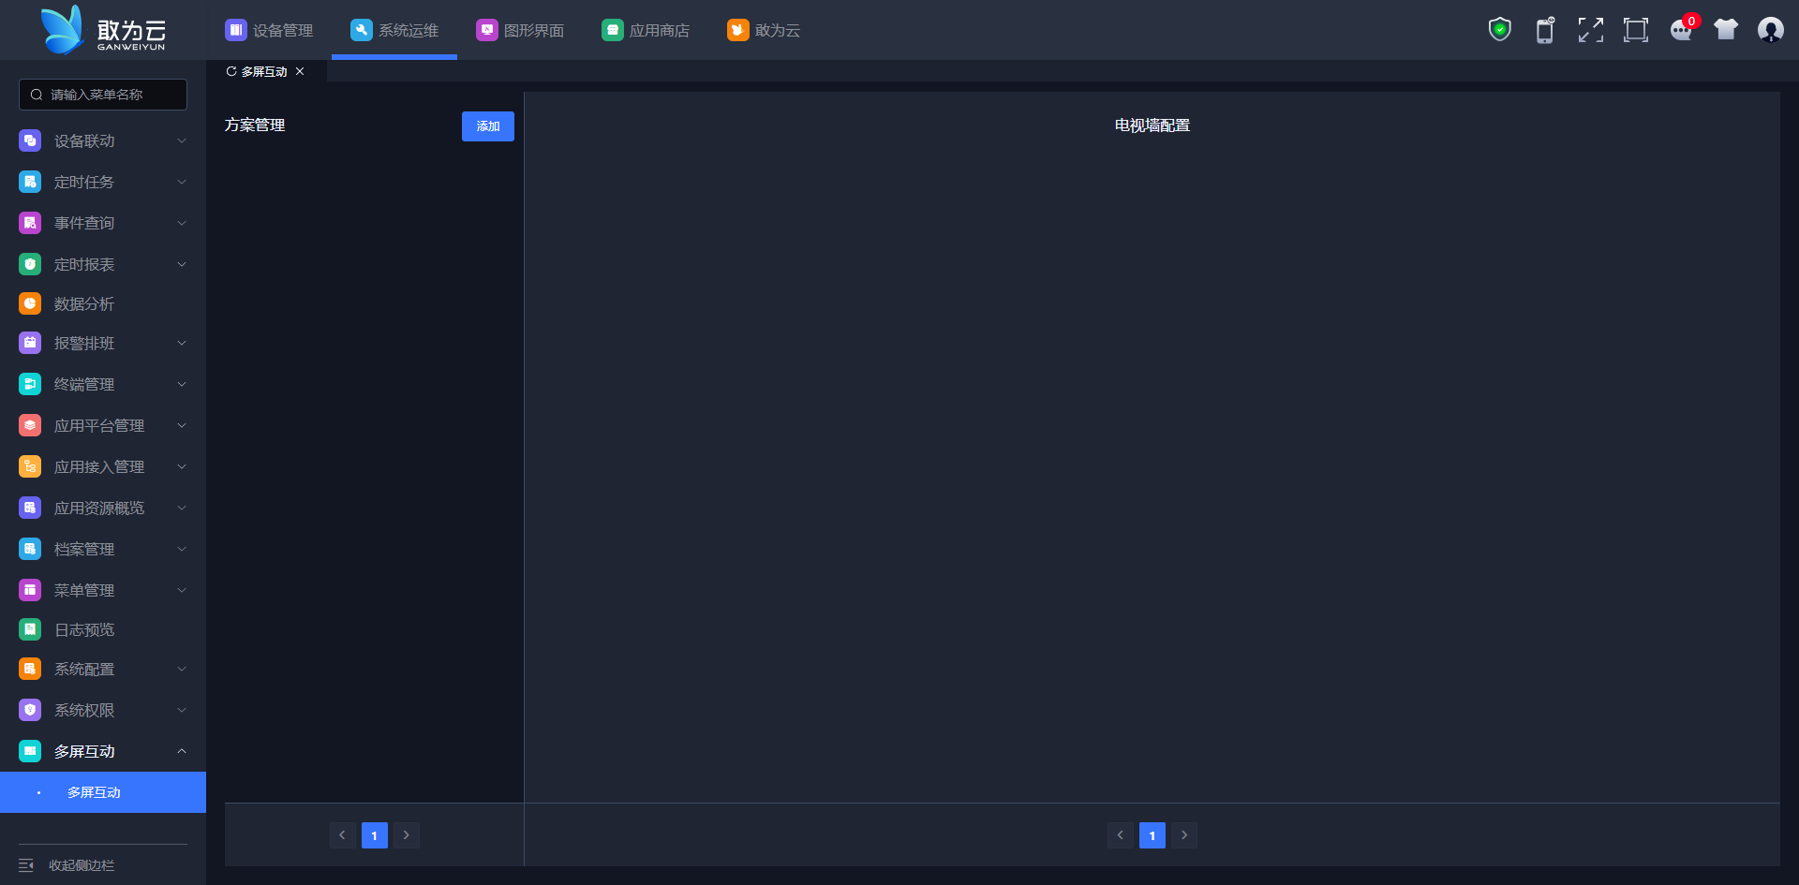
Task: Click the 定时报表 sidebar icon
Action: point(30,264)
